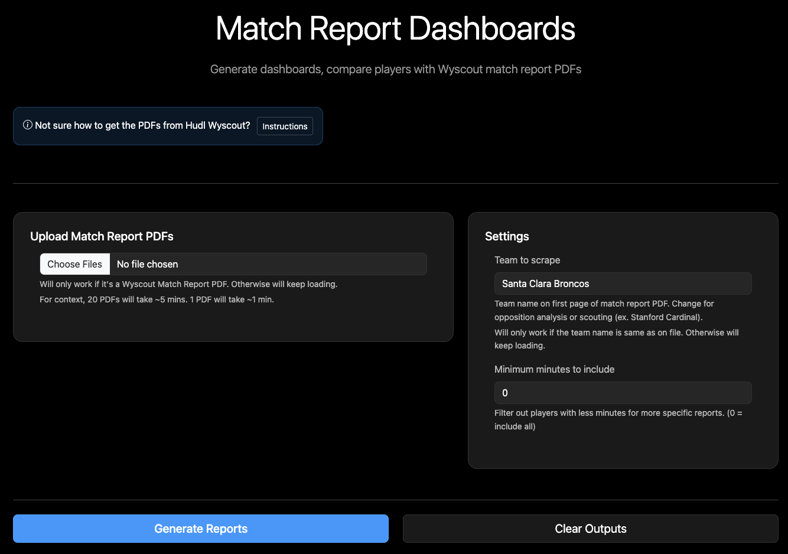This screenshot has width=788, height=554.
Task: Click the Settings panel title
Action: click(x=507, y=236)
